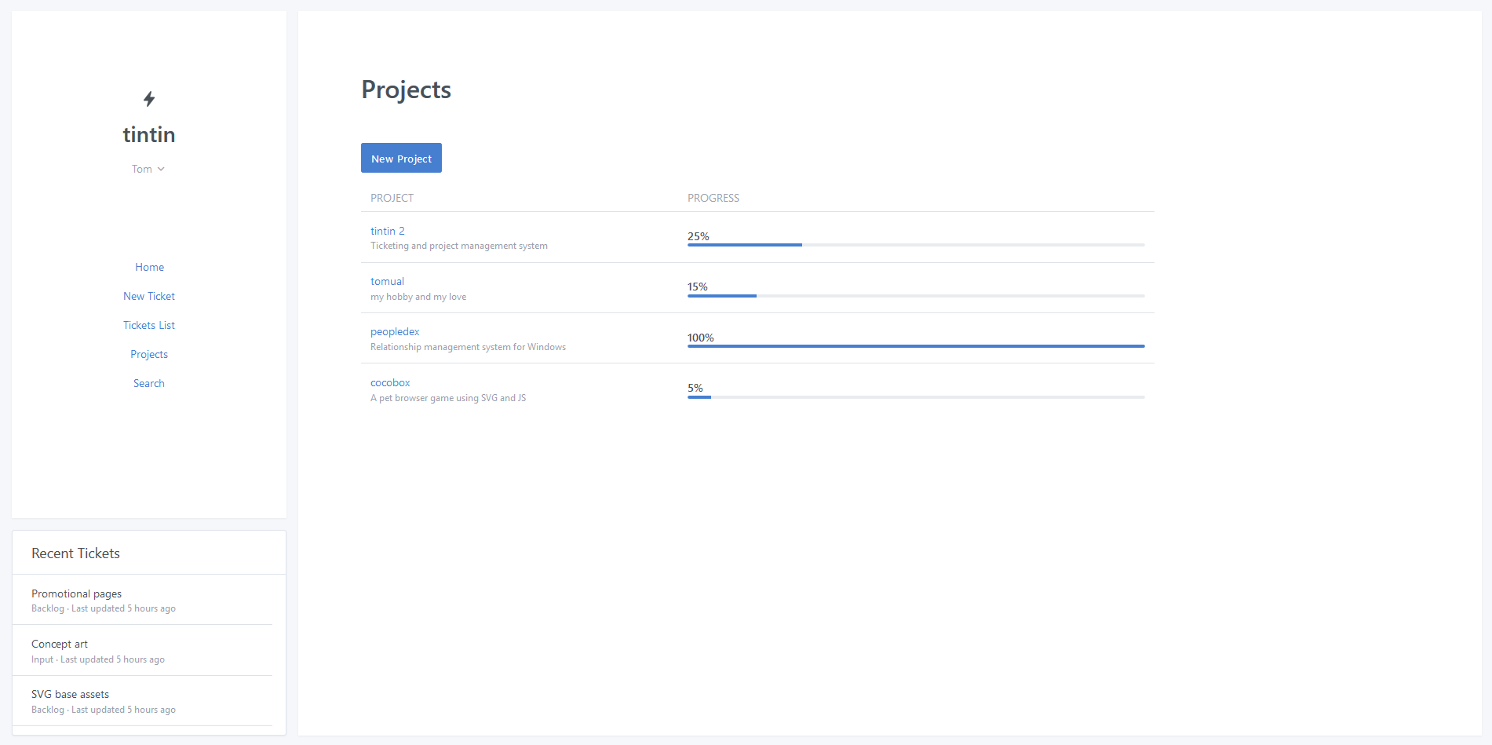Click the lightning bolt logo icon
Viewport: 1492px width, 745px height.
click(149, 99)
